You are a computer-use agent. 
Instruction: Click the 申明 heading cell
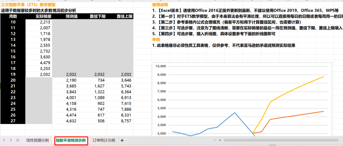click(x=156, y=39)
